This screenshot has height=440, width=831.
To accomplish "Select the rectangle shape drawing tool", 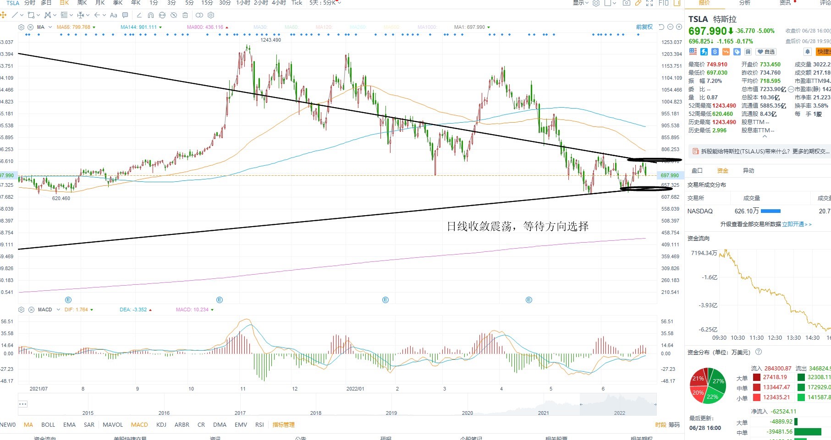I will (x=31, y=15).
